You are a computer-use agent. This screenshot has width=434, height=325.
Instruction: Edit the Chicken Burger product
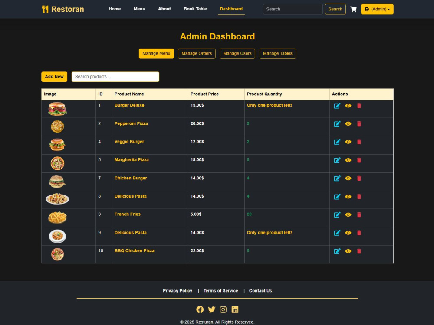click(337, 178)
